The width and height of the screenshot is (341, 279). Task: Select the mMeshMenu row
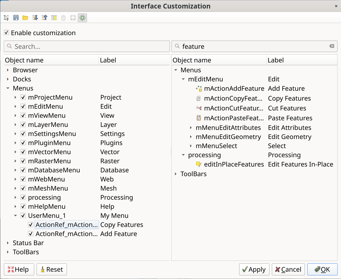click(87, 188)
